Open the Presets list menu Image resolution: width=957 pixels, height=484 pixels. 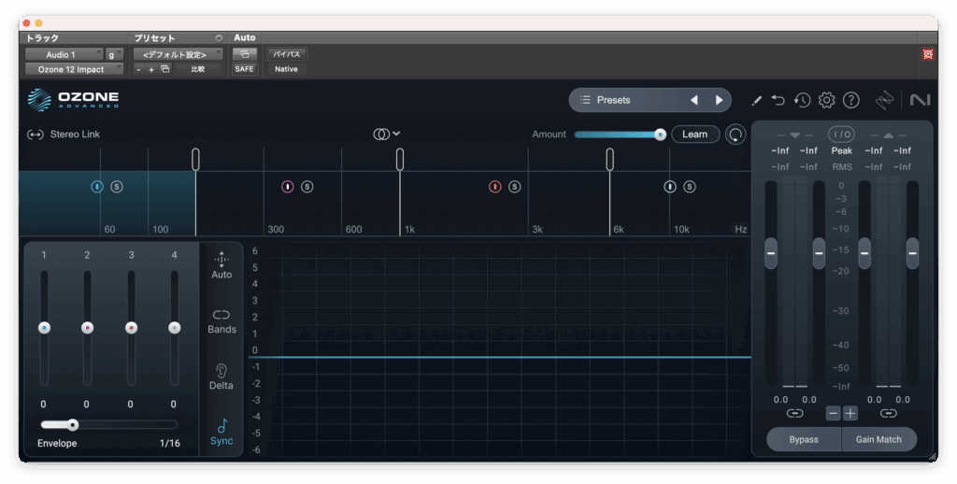click(x=613, y=100)
